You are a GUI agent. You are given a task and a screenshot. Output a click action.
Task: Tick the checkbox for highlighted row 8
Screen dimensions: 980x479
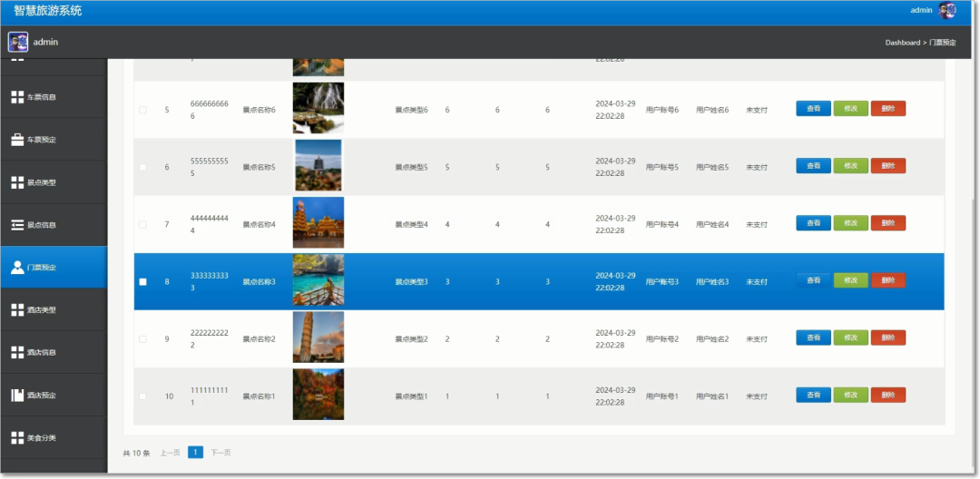point(142,281)
